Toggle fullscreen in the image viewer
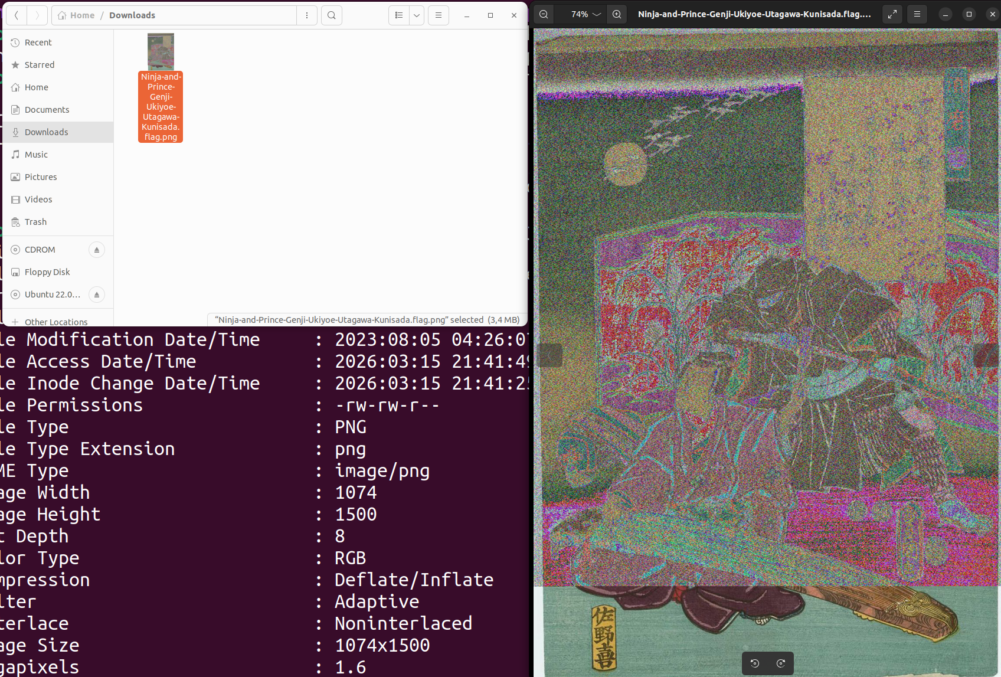The image size is (1001, 677). [x=892, y=14]
